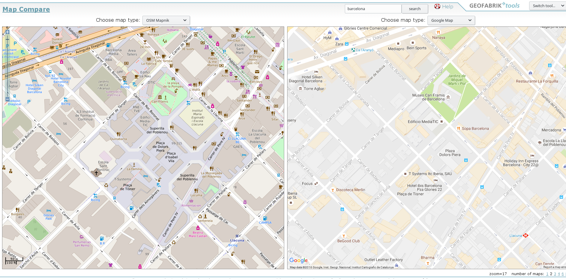Zoom out using the minus button on OSM map

point(7,99)
